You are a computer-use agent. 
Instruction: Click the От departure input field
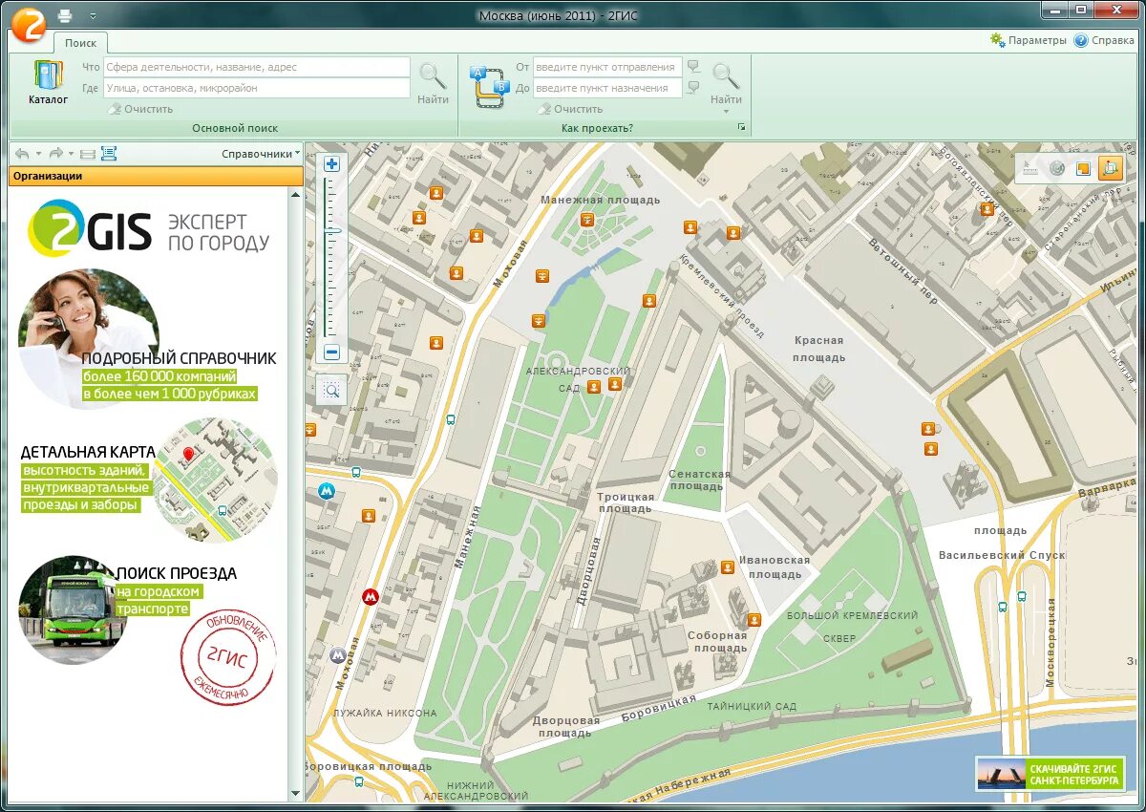tap(607, 67)
